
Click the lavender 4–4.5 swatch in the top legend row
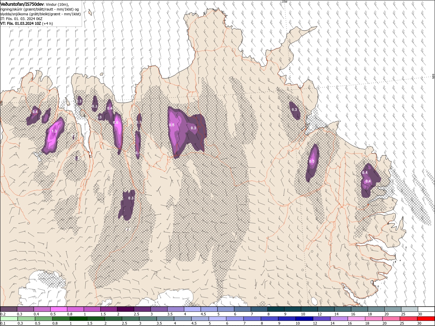(x=192, y=309)
